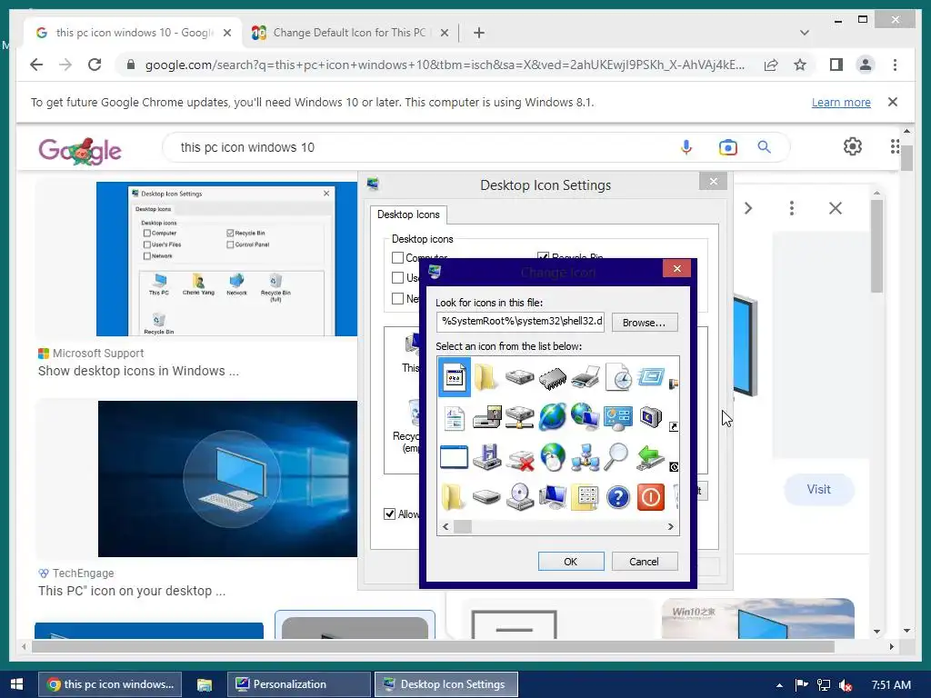Viewport: 931px width, 698px height.
Task: Open the Learn more link in Chrome's infobar
Action: coord(841,102)
